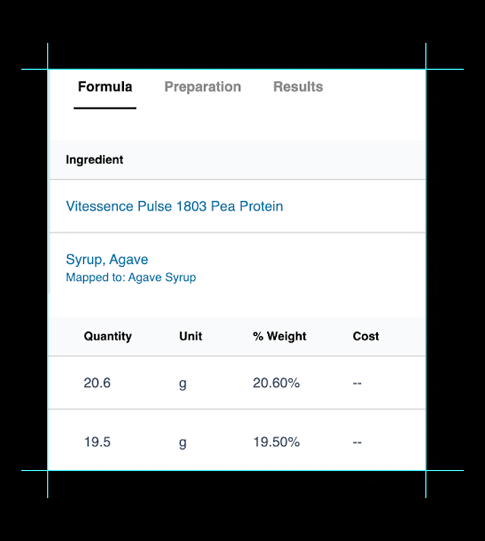Open the Preparation tab
This screenshot has width=485, height=541.
tap(203, 87)
